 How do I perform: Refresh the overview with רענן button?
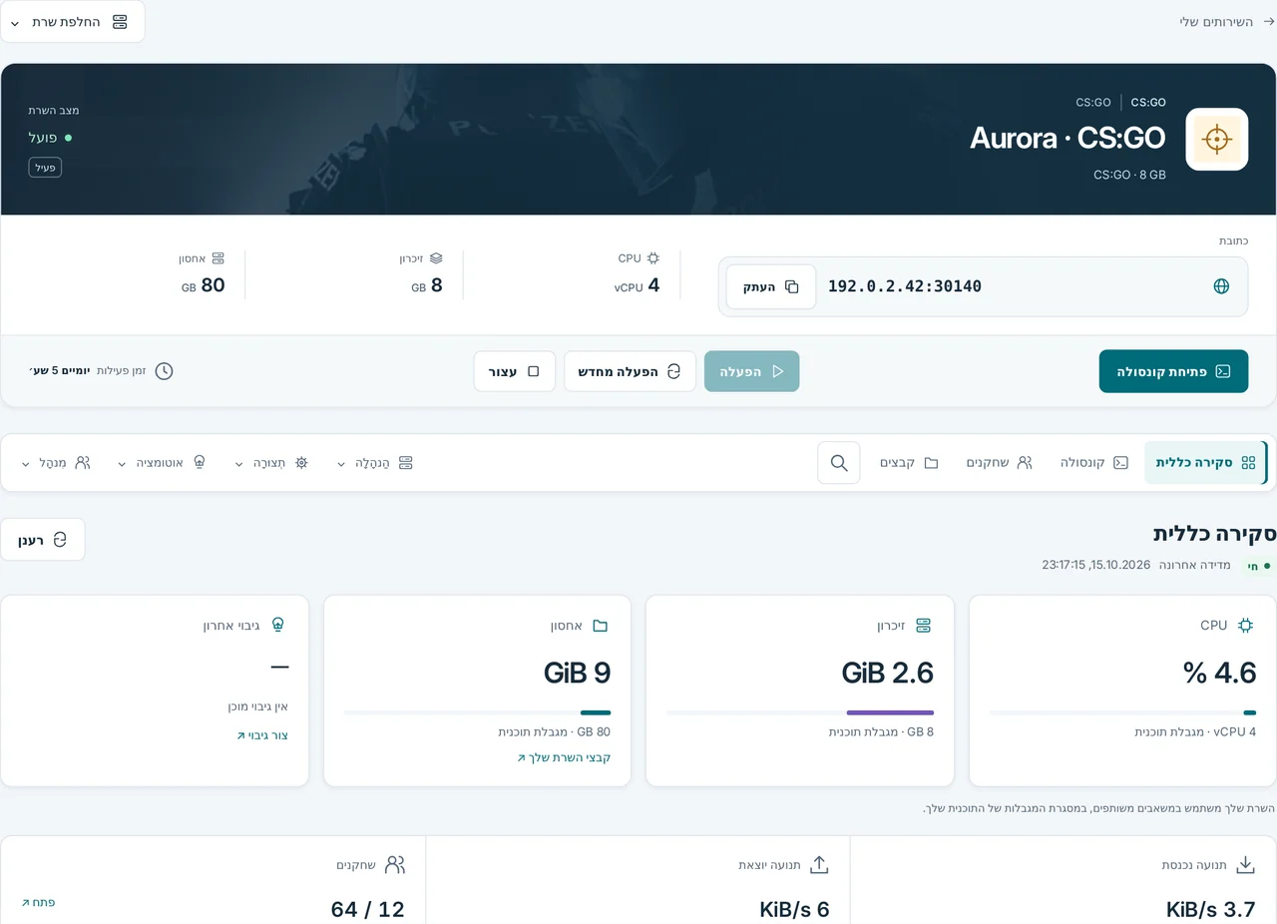coord(43,540)
